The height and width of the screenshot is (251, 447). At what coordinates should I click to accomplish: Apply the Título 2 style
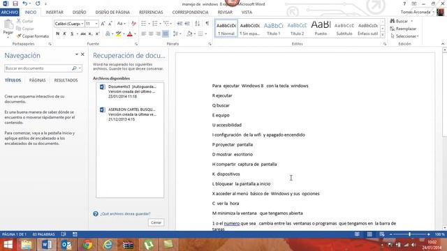click(297, 29)
